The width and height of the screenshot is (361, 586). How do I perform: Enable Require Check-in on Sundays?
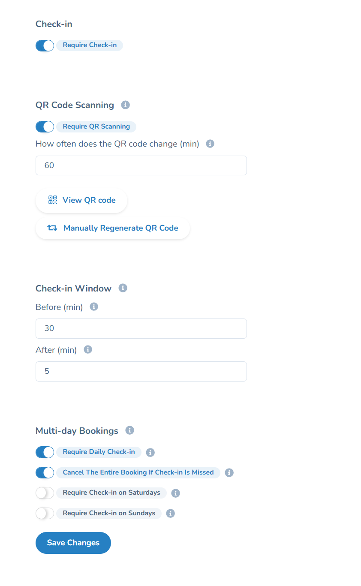45,513
